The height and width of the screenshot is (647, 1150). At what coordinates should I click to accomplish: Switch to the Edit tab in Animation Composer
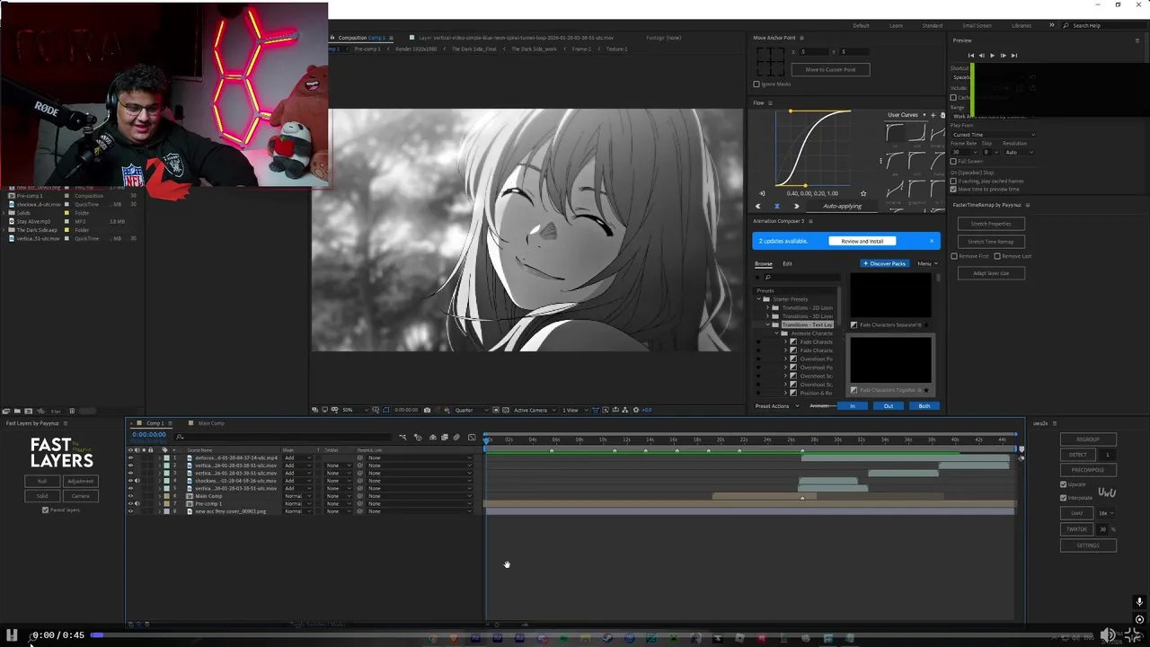click(x=787, y=263)
